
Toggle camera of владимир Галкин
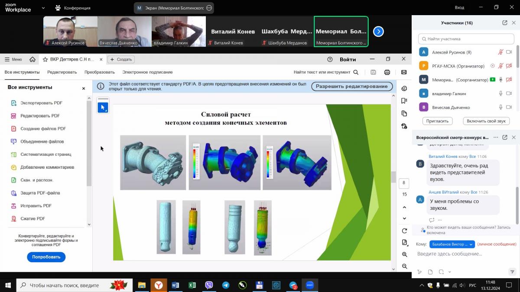(509, 93)
